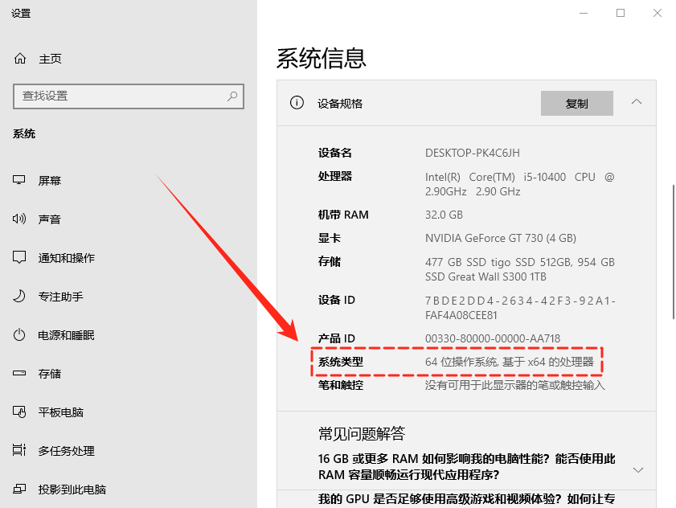Expand the 16 GB RAM question
676x508 pixels.
click(x=638, y=469)
